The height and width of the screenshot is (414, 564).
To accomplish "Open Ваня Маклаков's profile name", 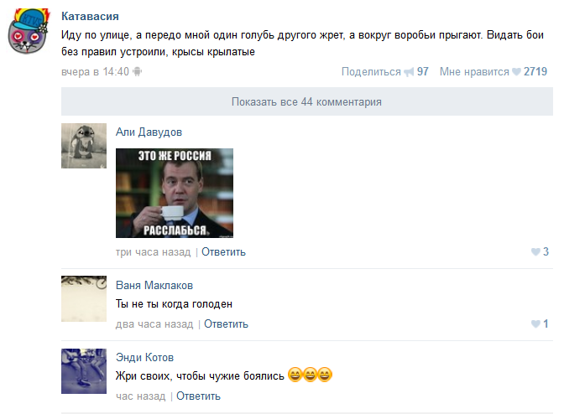I will (154, 286).
